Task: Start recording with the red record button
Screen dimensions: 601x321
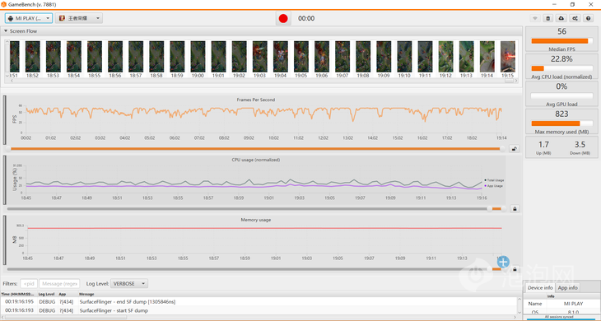Action: pos(283,18)
